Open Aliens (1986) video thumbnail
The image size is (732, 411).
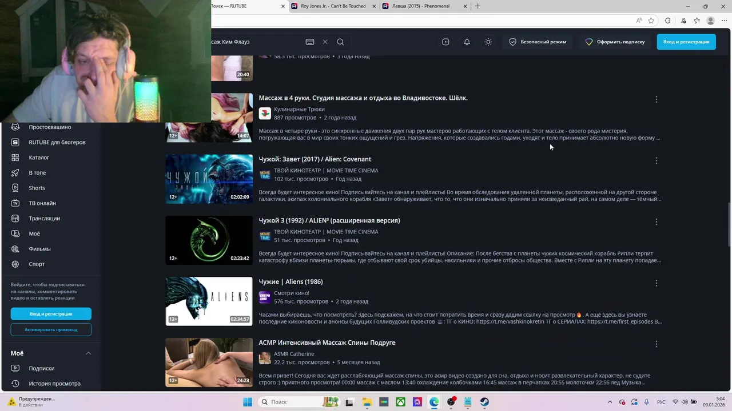(x=209, y=301)
